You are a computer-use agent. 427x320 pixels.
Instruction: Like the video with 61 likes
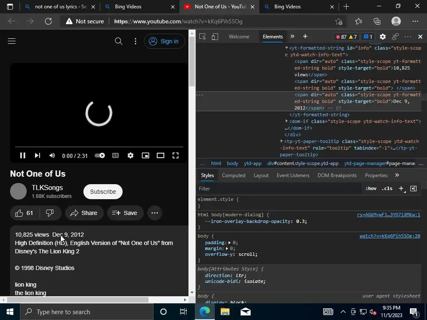click(24, 213)
